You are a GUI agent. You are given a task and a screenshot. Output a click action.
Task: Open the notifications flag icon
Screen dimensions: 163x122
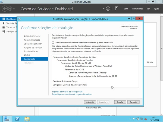point(117,8)
